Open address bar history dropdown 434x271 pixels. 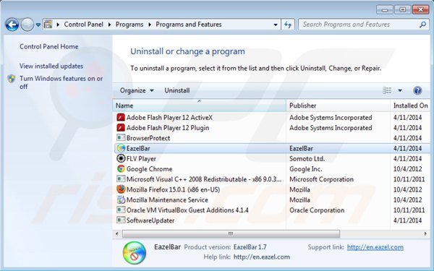[276, 25]
